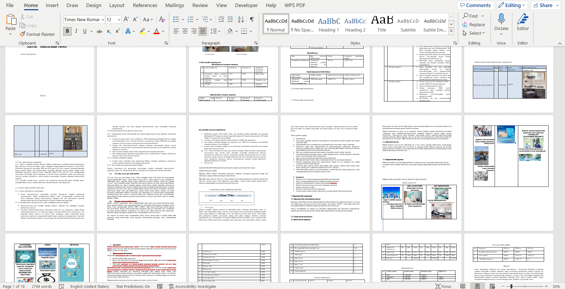The image size is (565, 289).
Task: Open spelling and grammar check status icon
Action: (x=62, y=286)
